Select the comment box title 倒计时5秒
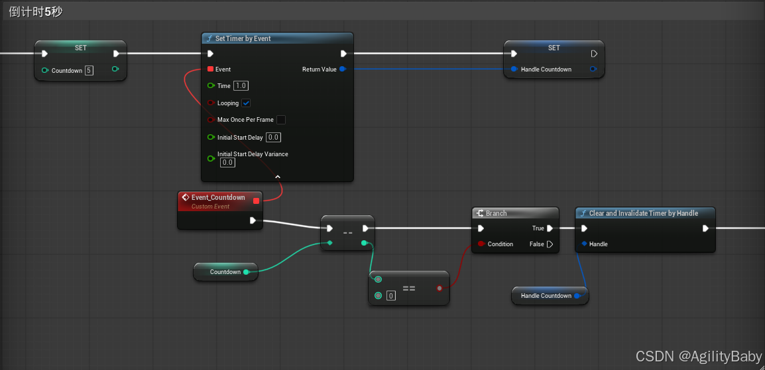 point(36,12)
